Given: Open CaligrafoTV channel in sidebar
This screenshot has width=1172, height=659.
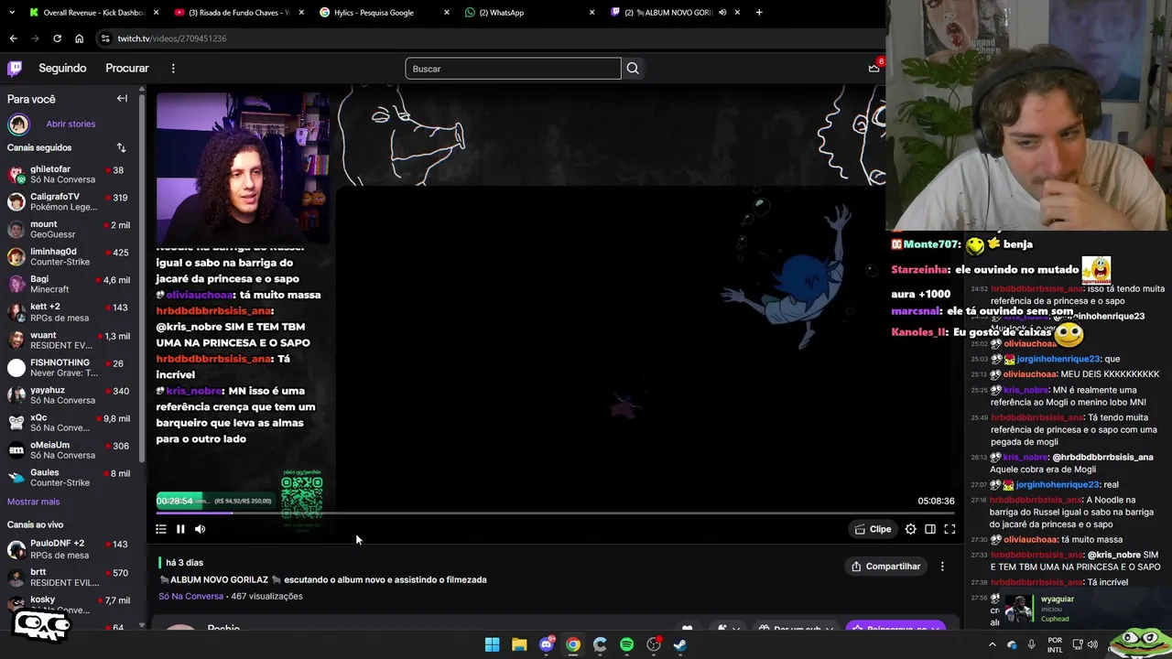Looking at the screenshot, I should (70, 202).
